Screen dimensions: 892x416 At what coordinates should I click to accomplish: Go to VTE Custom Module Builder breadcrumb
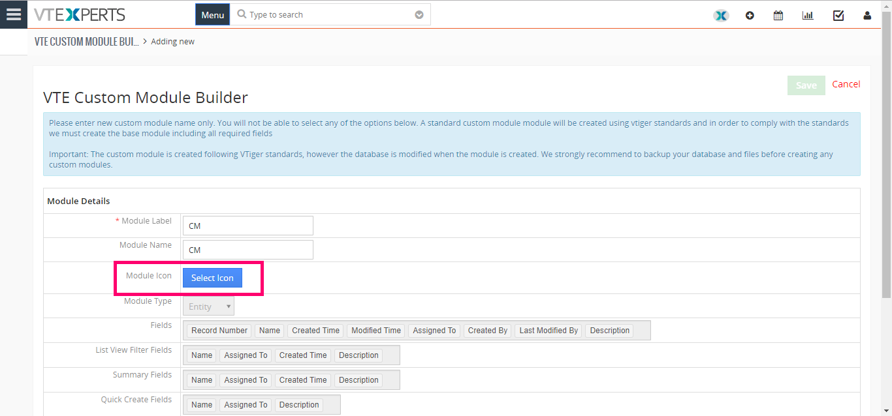pos(86,42)
